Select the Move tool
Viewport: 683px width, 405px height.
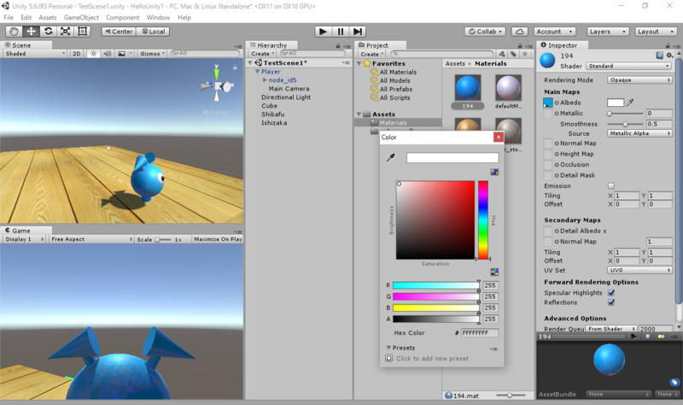[x=31, y=32]
